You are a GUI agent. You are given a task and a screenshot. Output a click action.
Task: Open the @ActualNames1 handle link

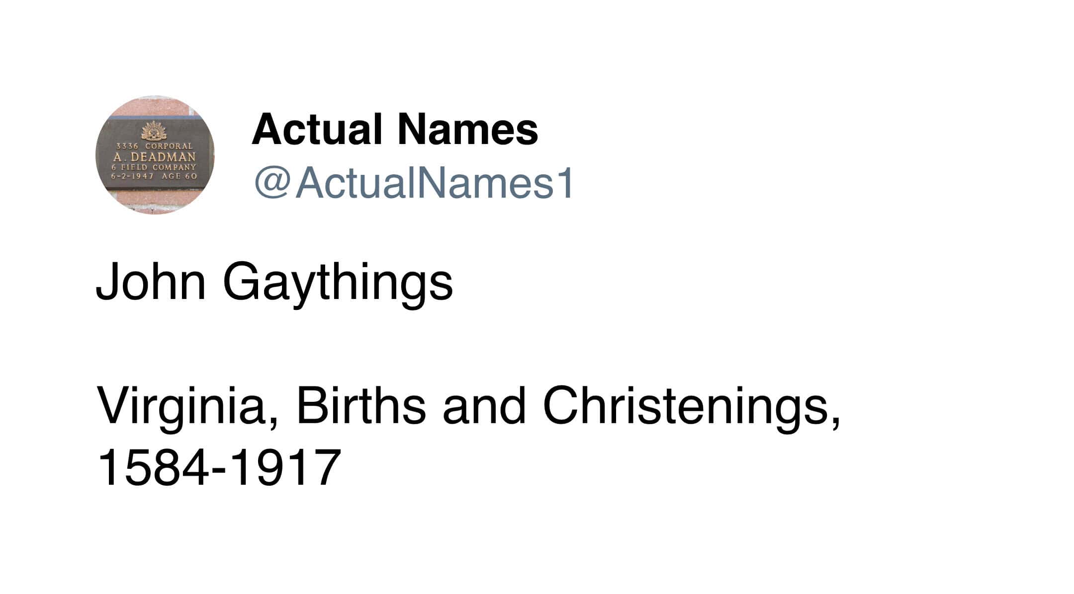point(414,183)
